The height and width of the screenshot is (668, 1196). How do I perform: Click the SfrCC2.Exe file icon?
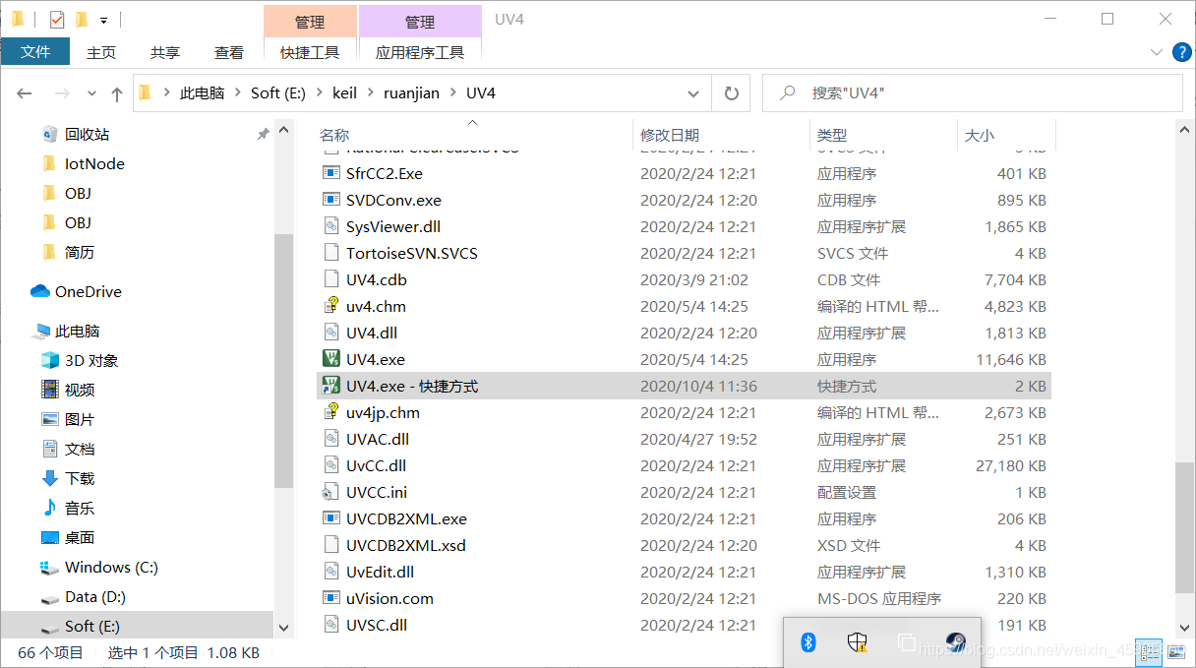[x=331, y=173]
